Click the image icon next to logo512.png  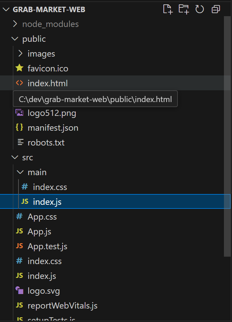point(20,113)
